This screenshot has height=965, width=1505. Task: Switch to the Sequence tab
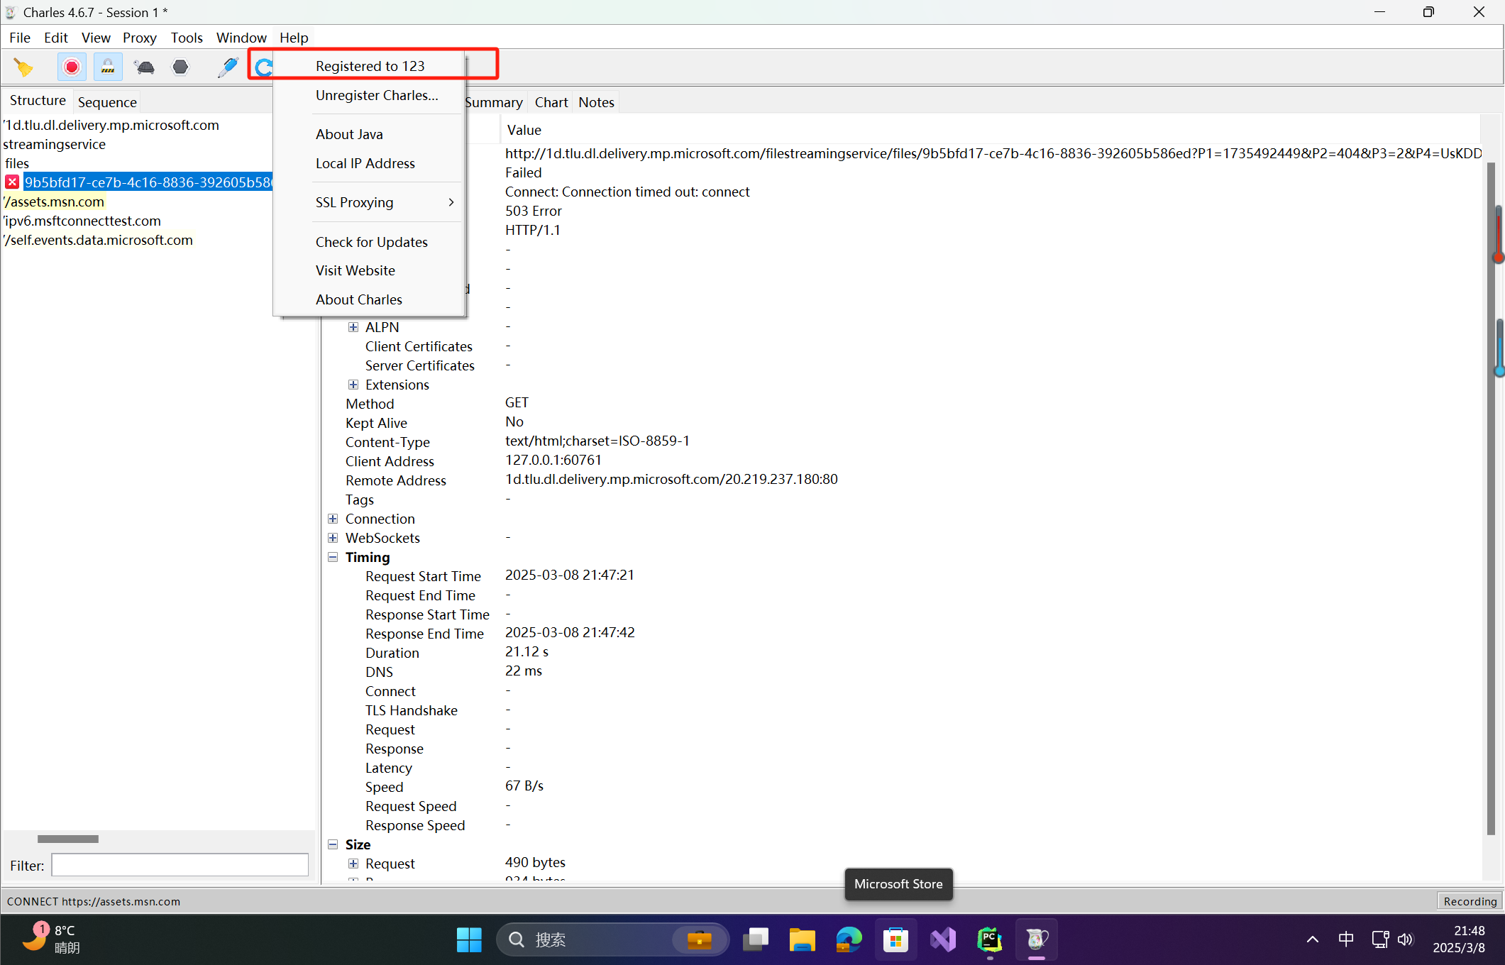coord(107,102)
